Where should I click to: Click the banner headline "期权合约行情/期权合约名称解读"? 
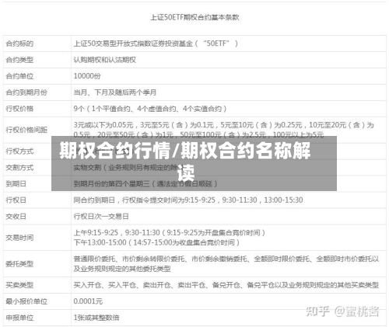[185, 161]
